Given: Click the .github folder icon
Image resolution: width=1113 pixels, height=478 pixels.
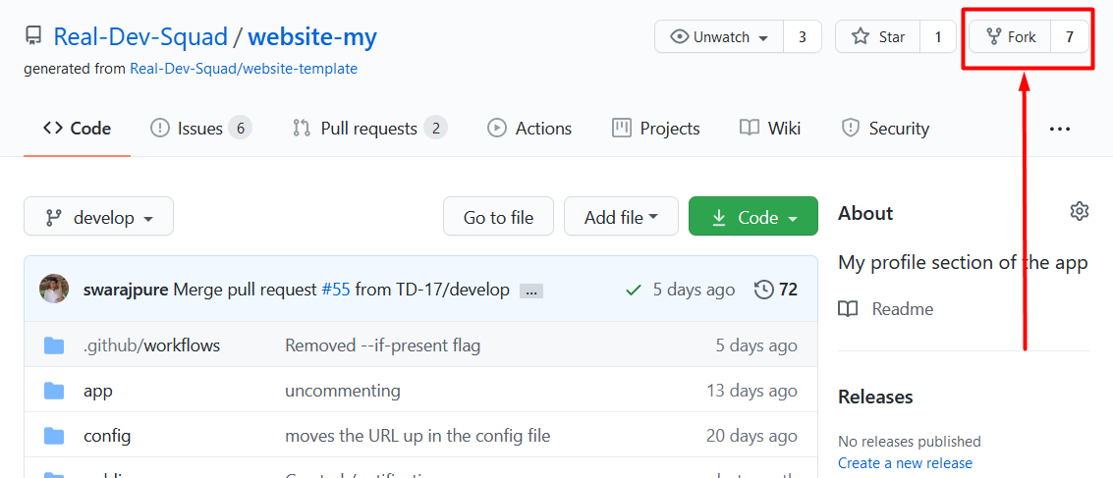Looking at the screenshot, I should pyautogui.click(x=54, y=345).
